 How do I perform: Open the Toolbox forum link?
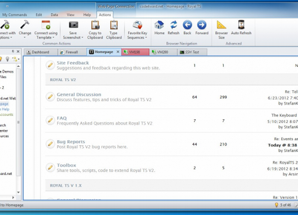(x=66, y=165)
